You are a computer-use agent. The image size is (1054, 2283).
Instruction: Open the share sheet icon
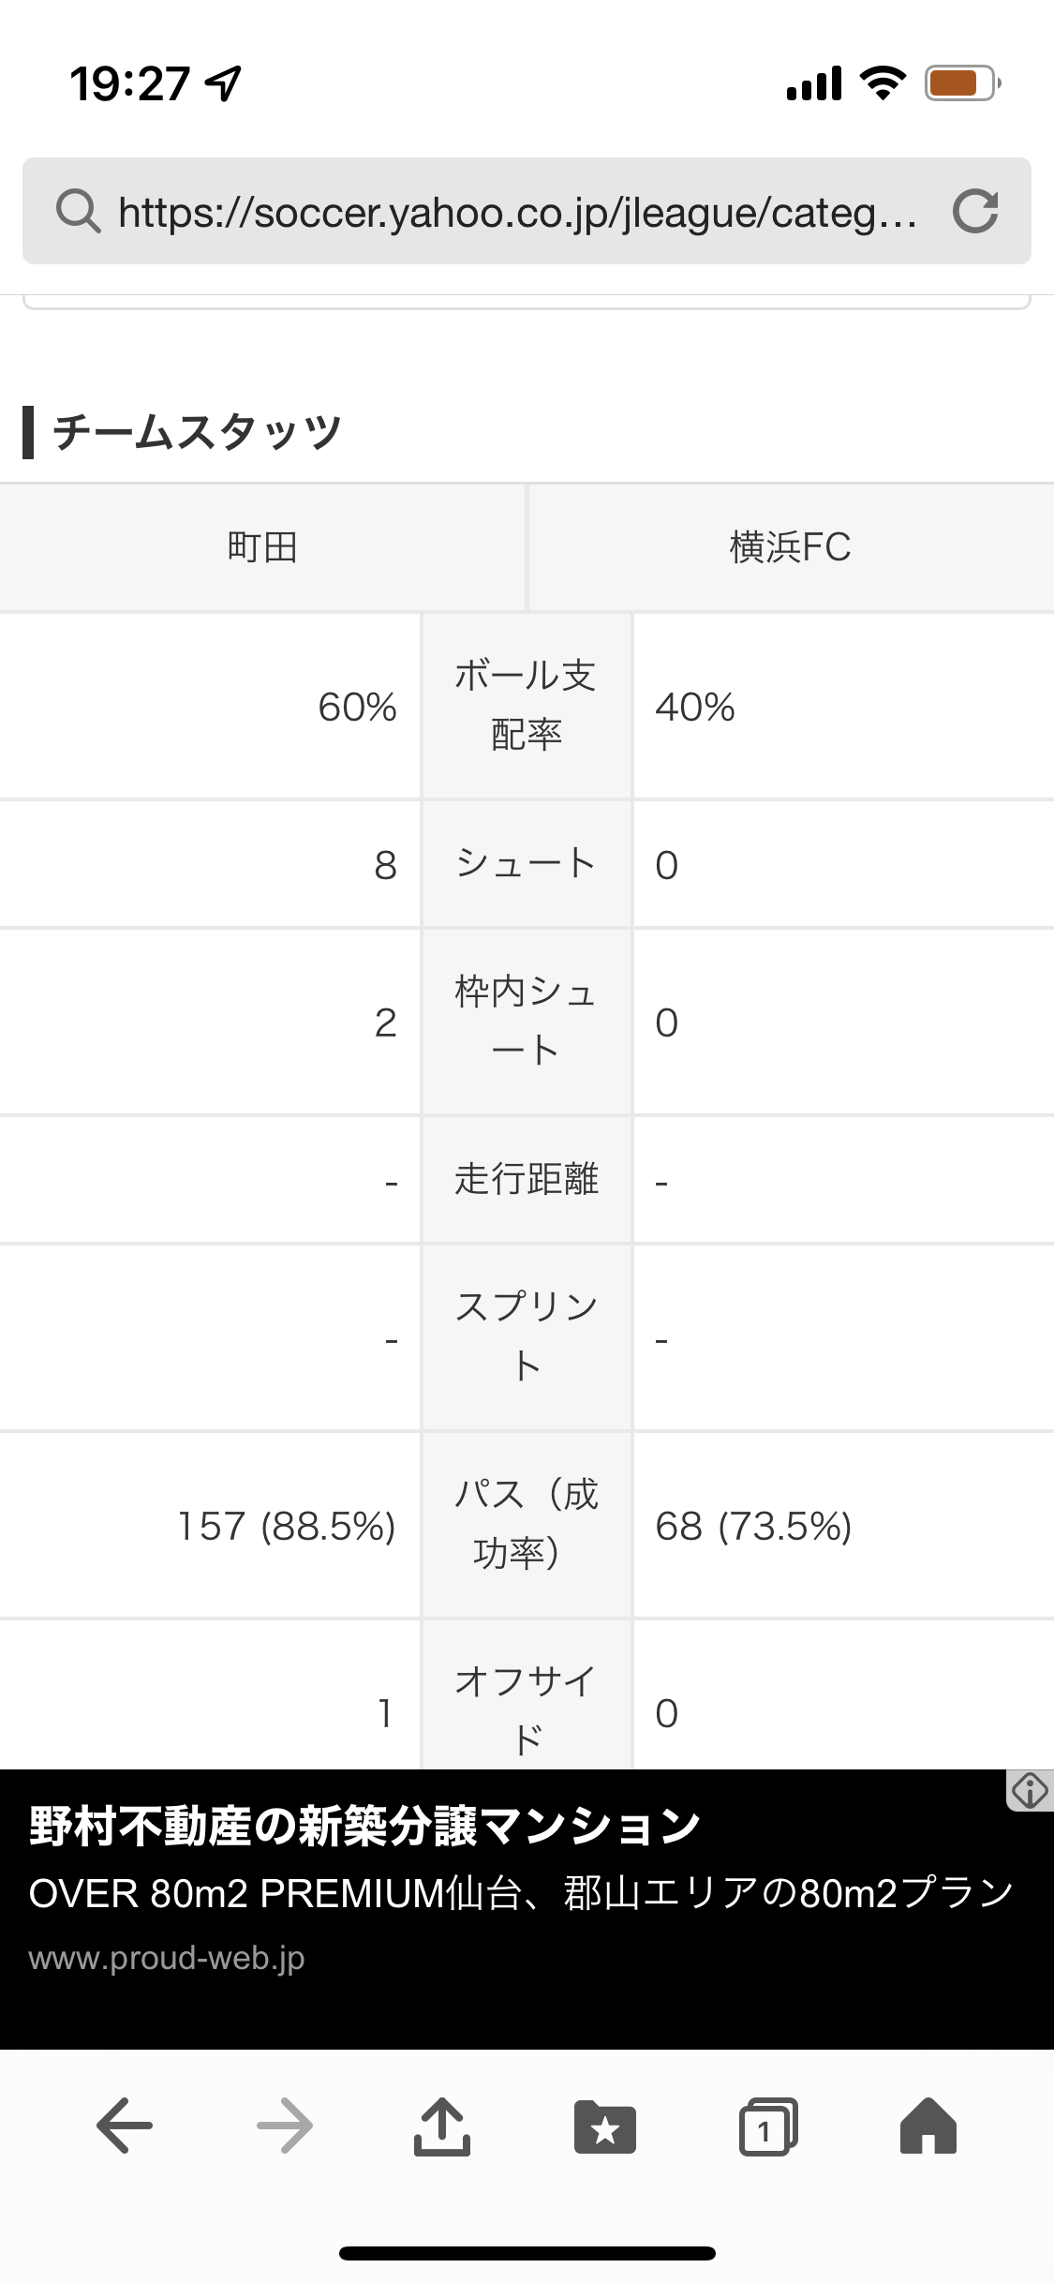tap(442, 2126)
